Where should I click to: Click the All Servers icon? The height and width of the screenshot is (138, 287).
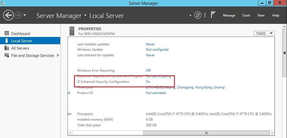pyautogui.click(x=7, y=48)
